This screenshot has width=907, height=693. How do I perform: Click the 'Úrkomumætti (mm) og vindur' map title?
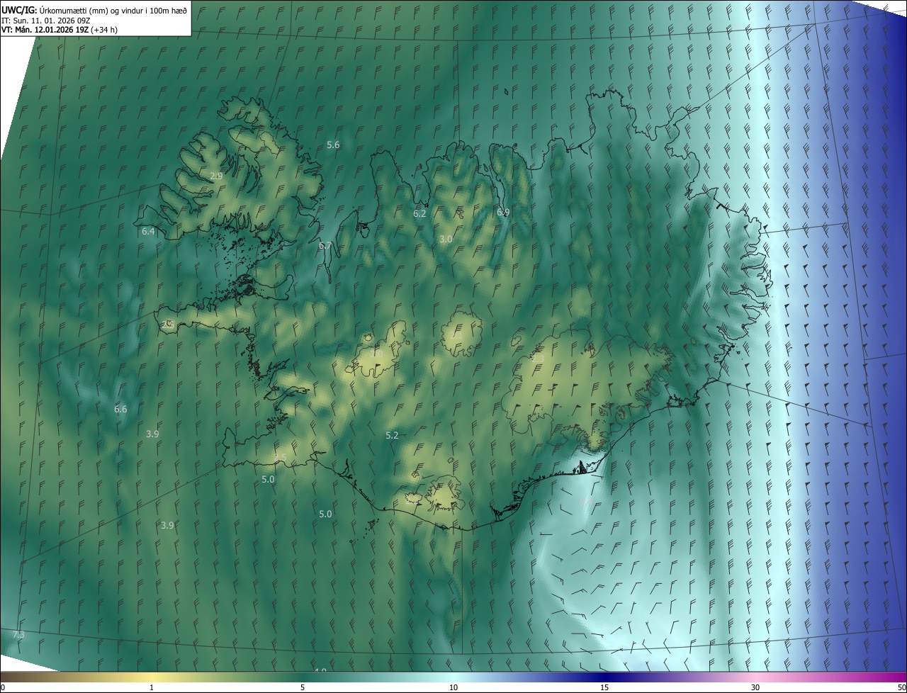[x=95, y=10]
